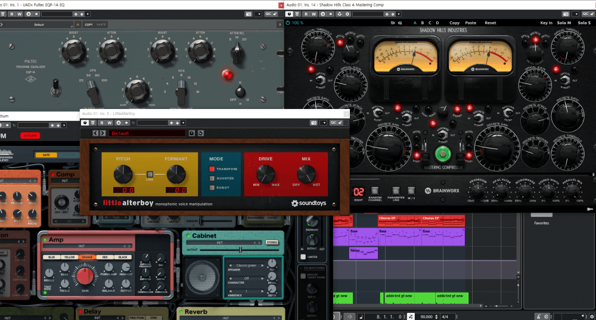Toggle the Cabinet module power LED
Screen dimensions: 596x320
pos(188,236)
